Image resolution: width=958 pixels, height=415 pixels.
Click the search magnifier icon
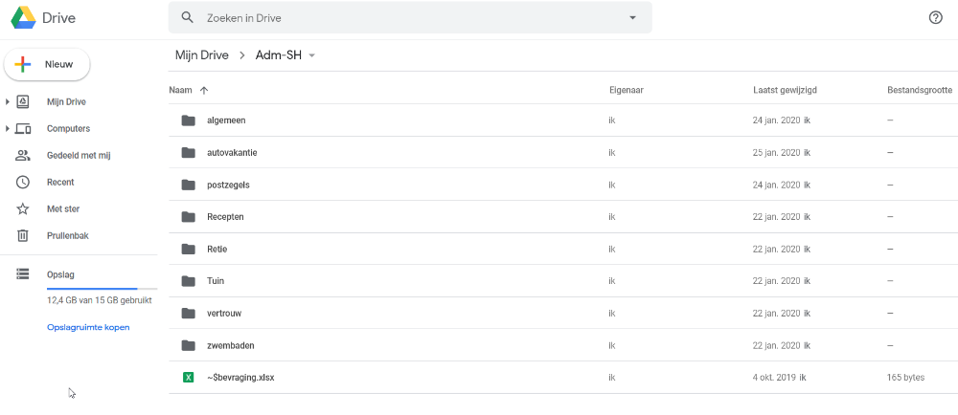tap(188, 18)
